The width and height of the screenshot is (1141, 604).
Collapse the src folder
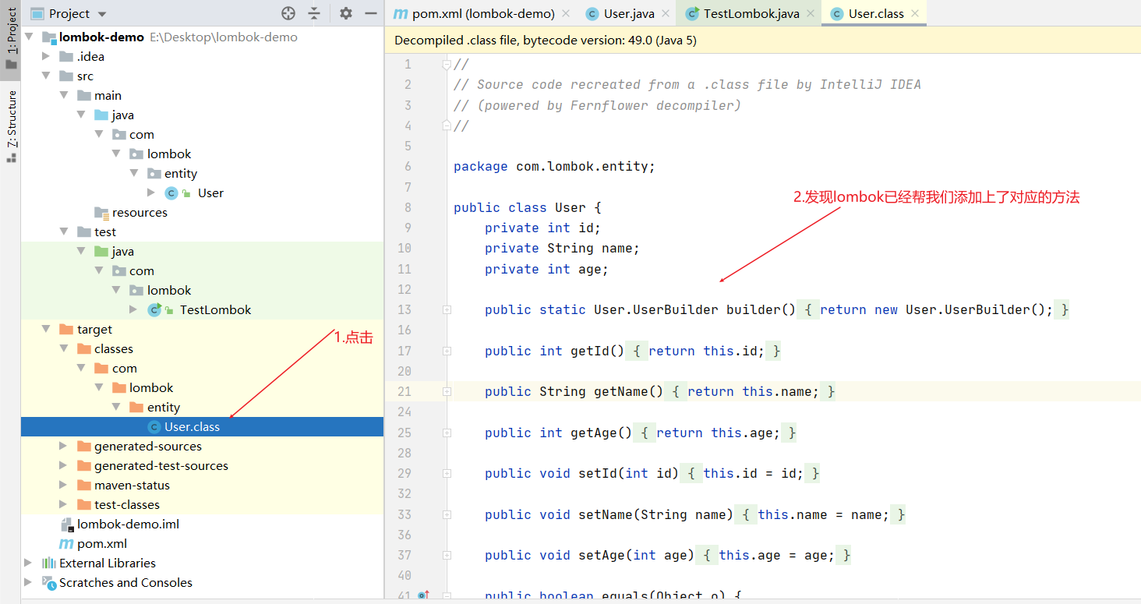pyautogui.click(x=47, y=76)
